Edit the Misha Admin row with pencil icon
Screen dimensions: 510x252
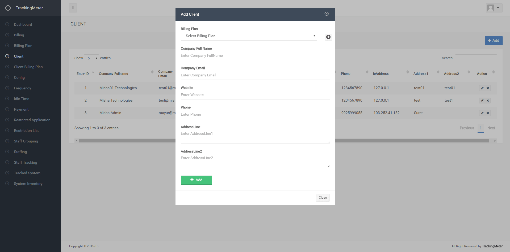coord(482,113)
